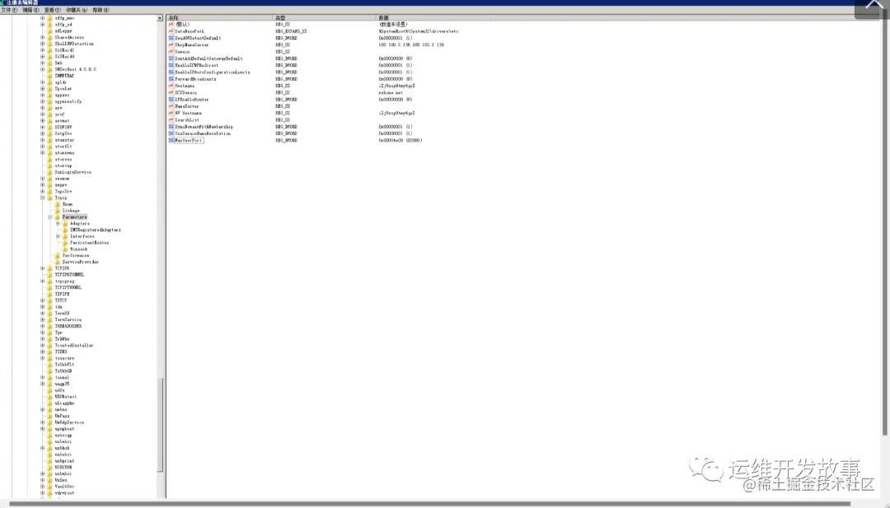
Task: Open the 帮助 (Help) menu
Action: coord(101,10)
